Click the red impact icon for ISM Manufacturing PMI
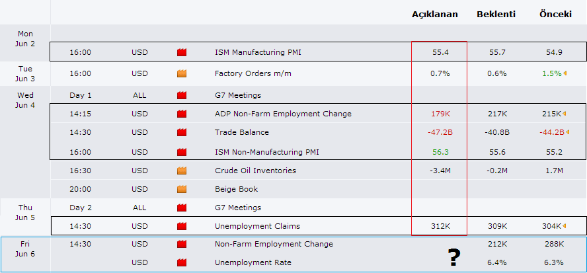This screenshot has height=273, width=587. pos(182,52)
